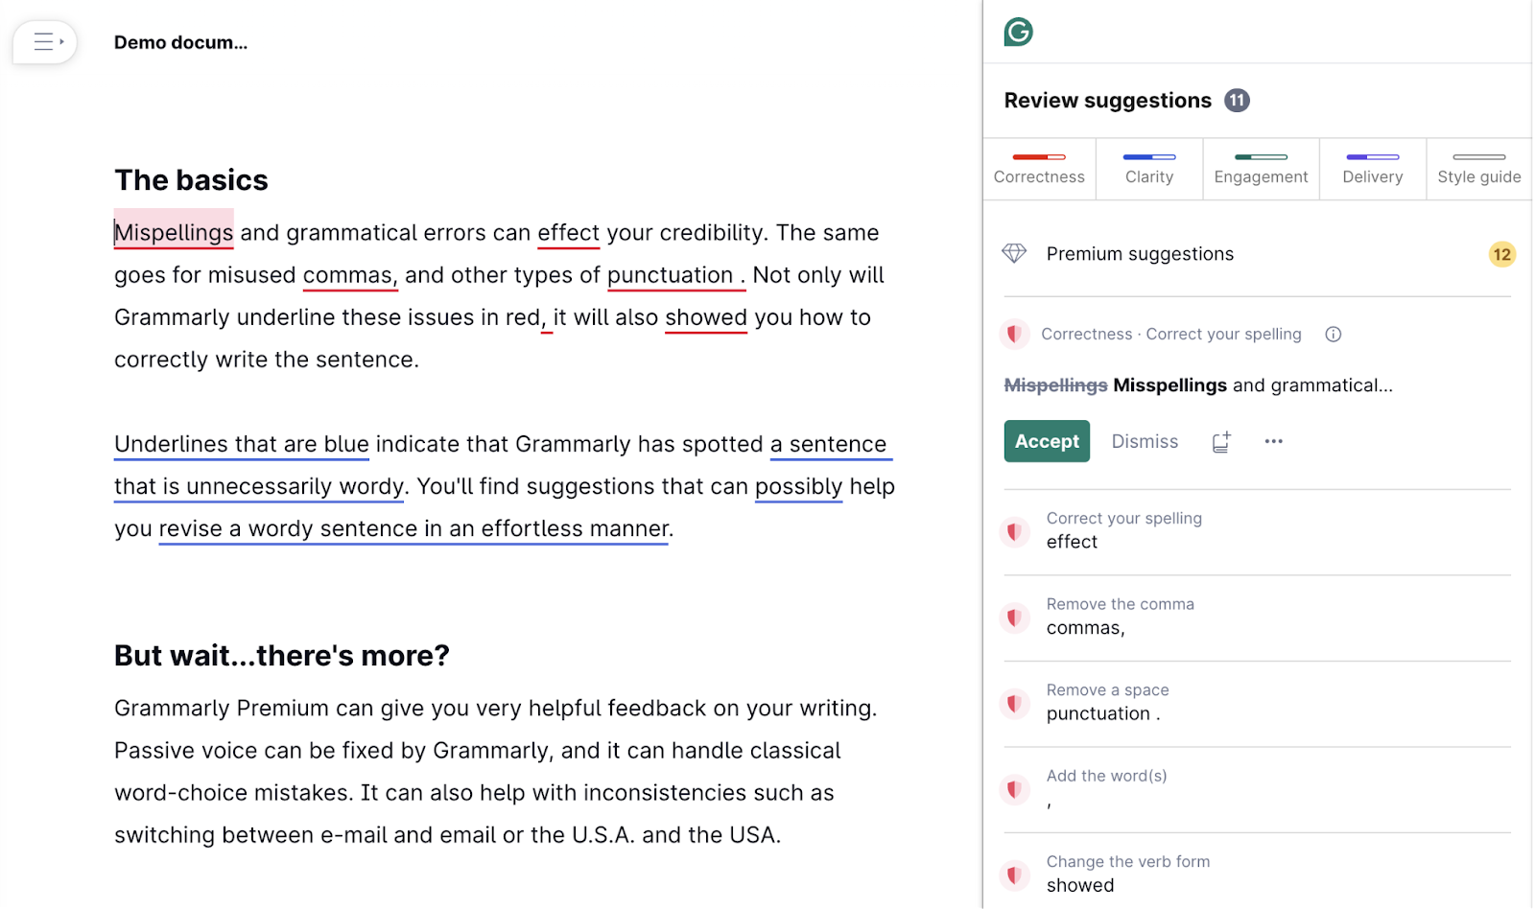This screenshot has height=909, width=1535.
Task: Open the three-dot options menu
Action: (x=1273, y=441)
